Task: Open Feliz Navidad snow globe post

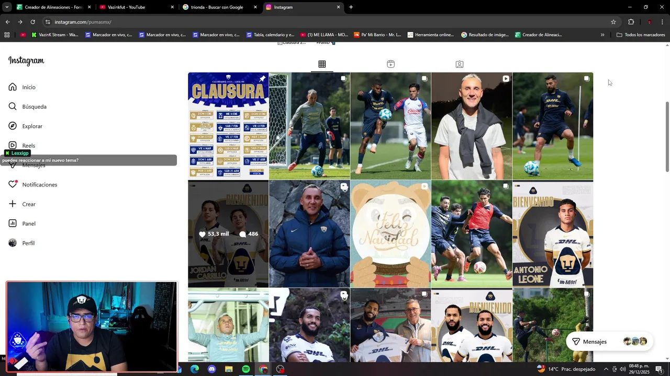Action: point(390,234)
